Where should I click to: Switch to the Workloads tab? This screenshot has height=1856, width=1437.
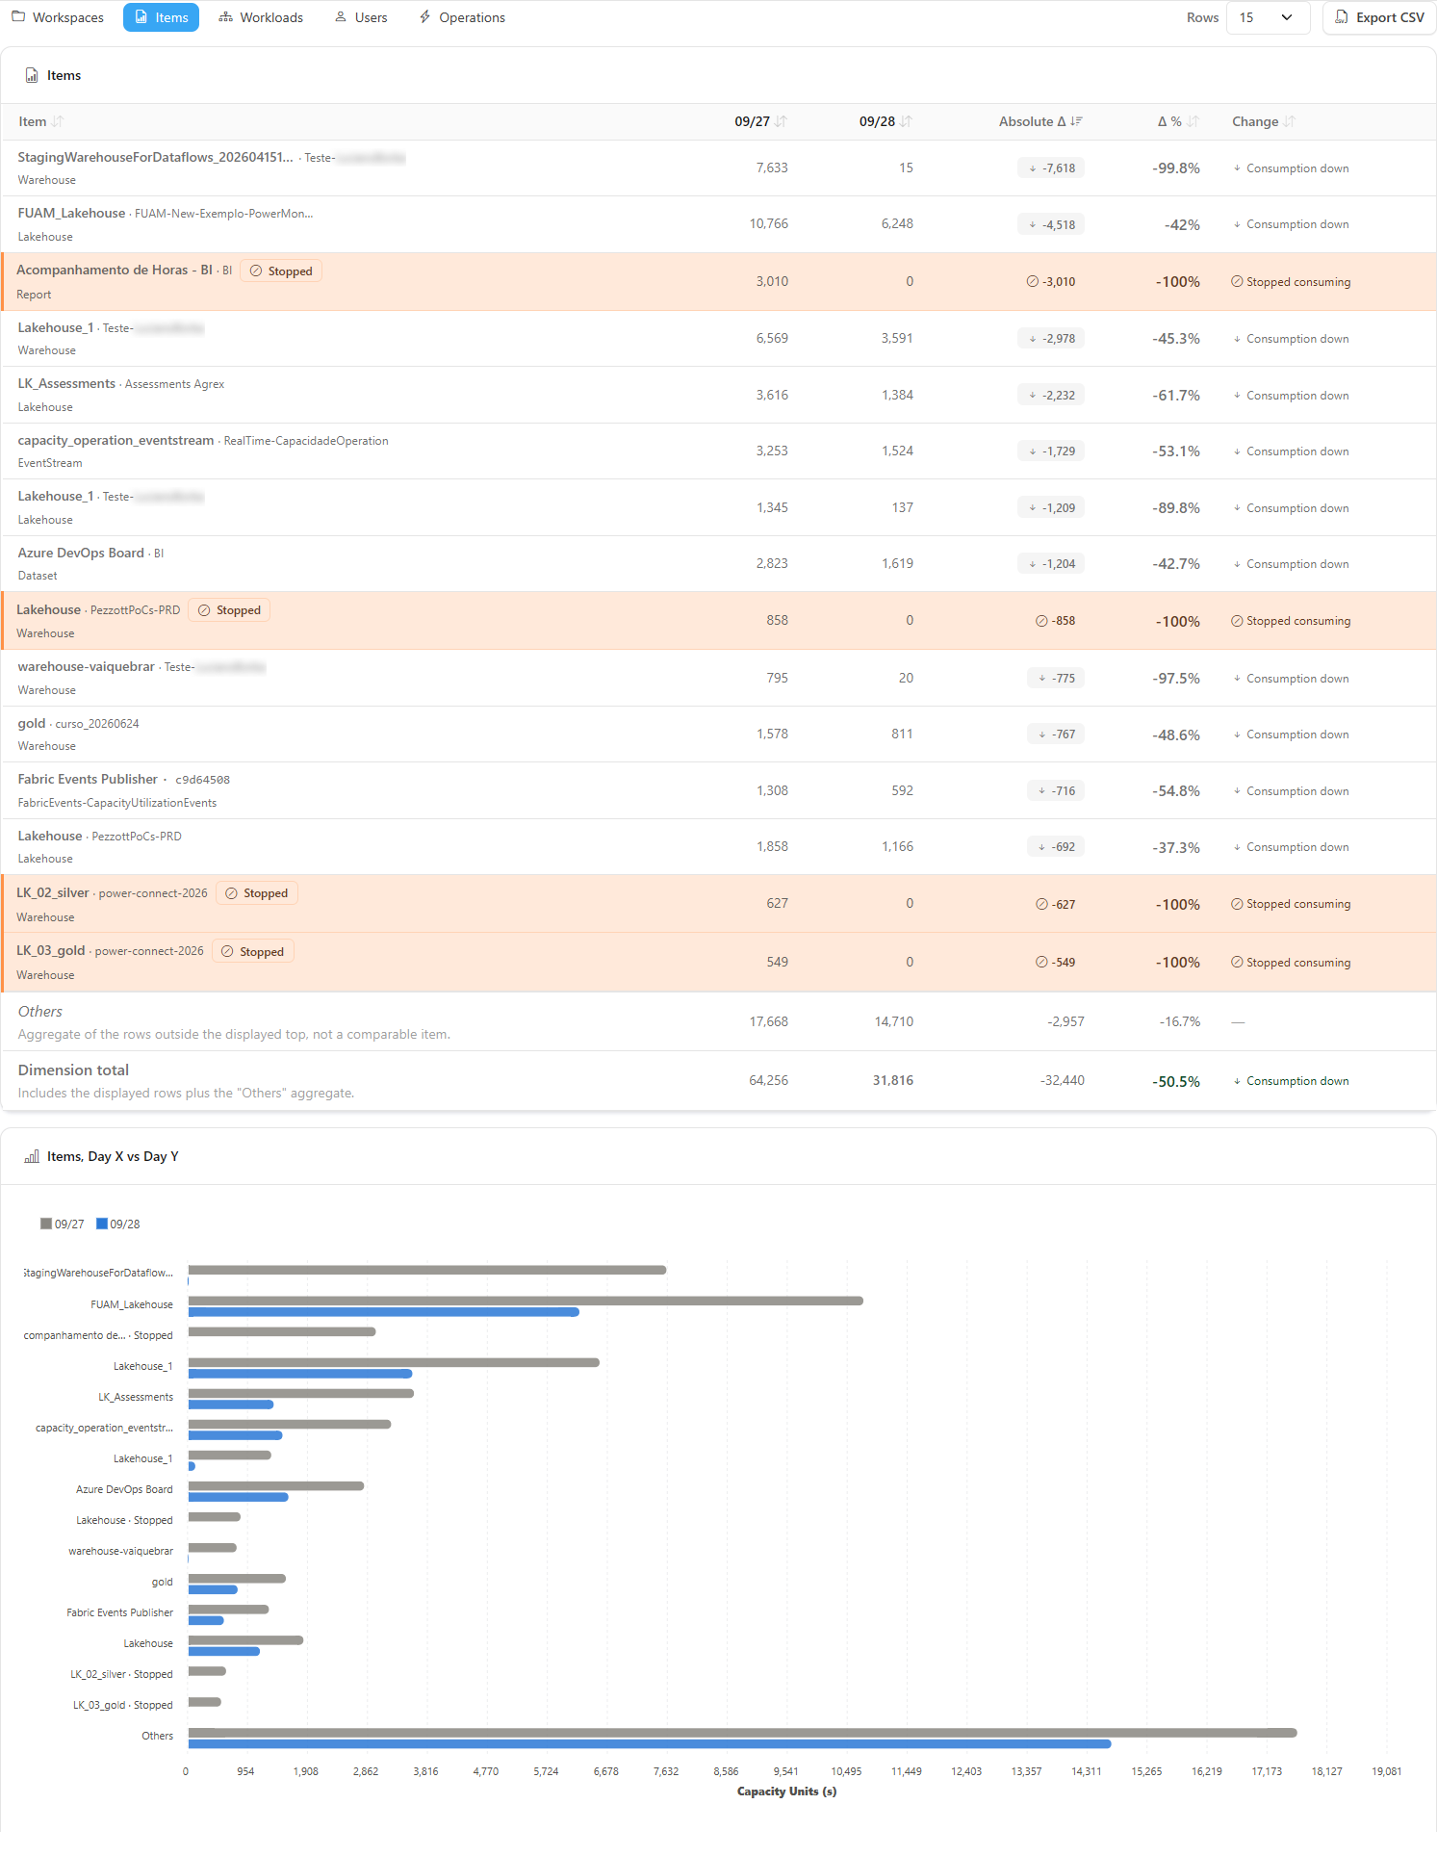[x=261, y=17]
